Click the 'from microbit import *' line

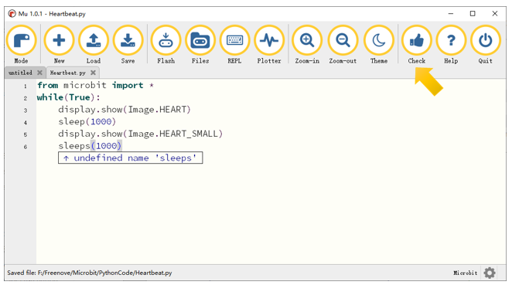pos(95,86)
